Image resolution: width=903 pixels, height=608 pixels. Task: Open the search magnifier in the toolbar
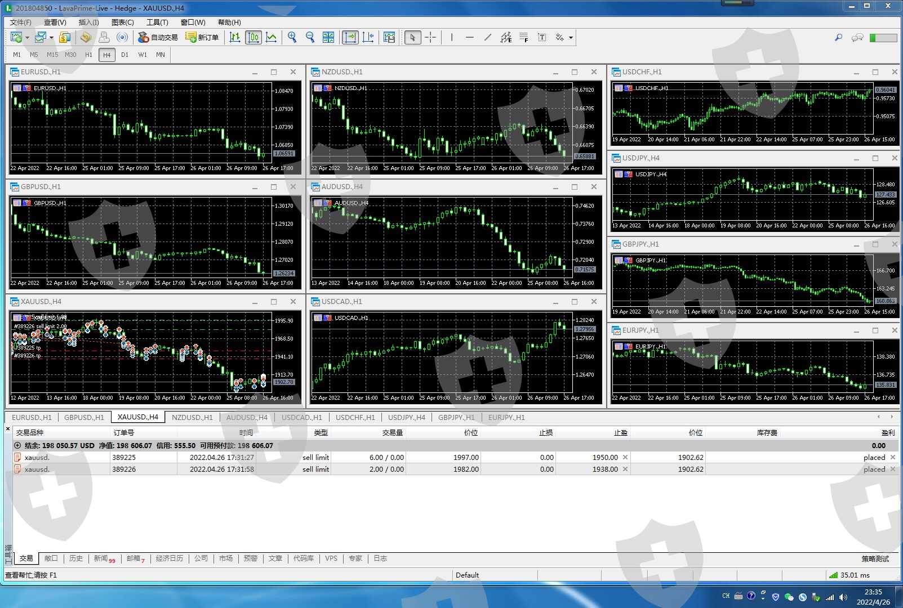(x=838, y=37)
